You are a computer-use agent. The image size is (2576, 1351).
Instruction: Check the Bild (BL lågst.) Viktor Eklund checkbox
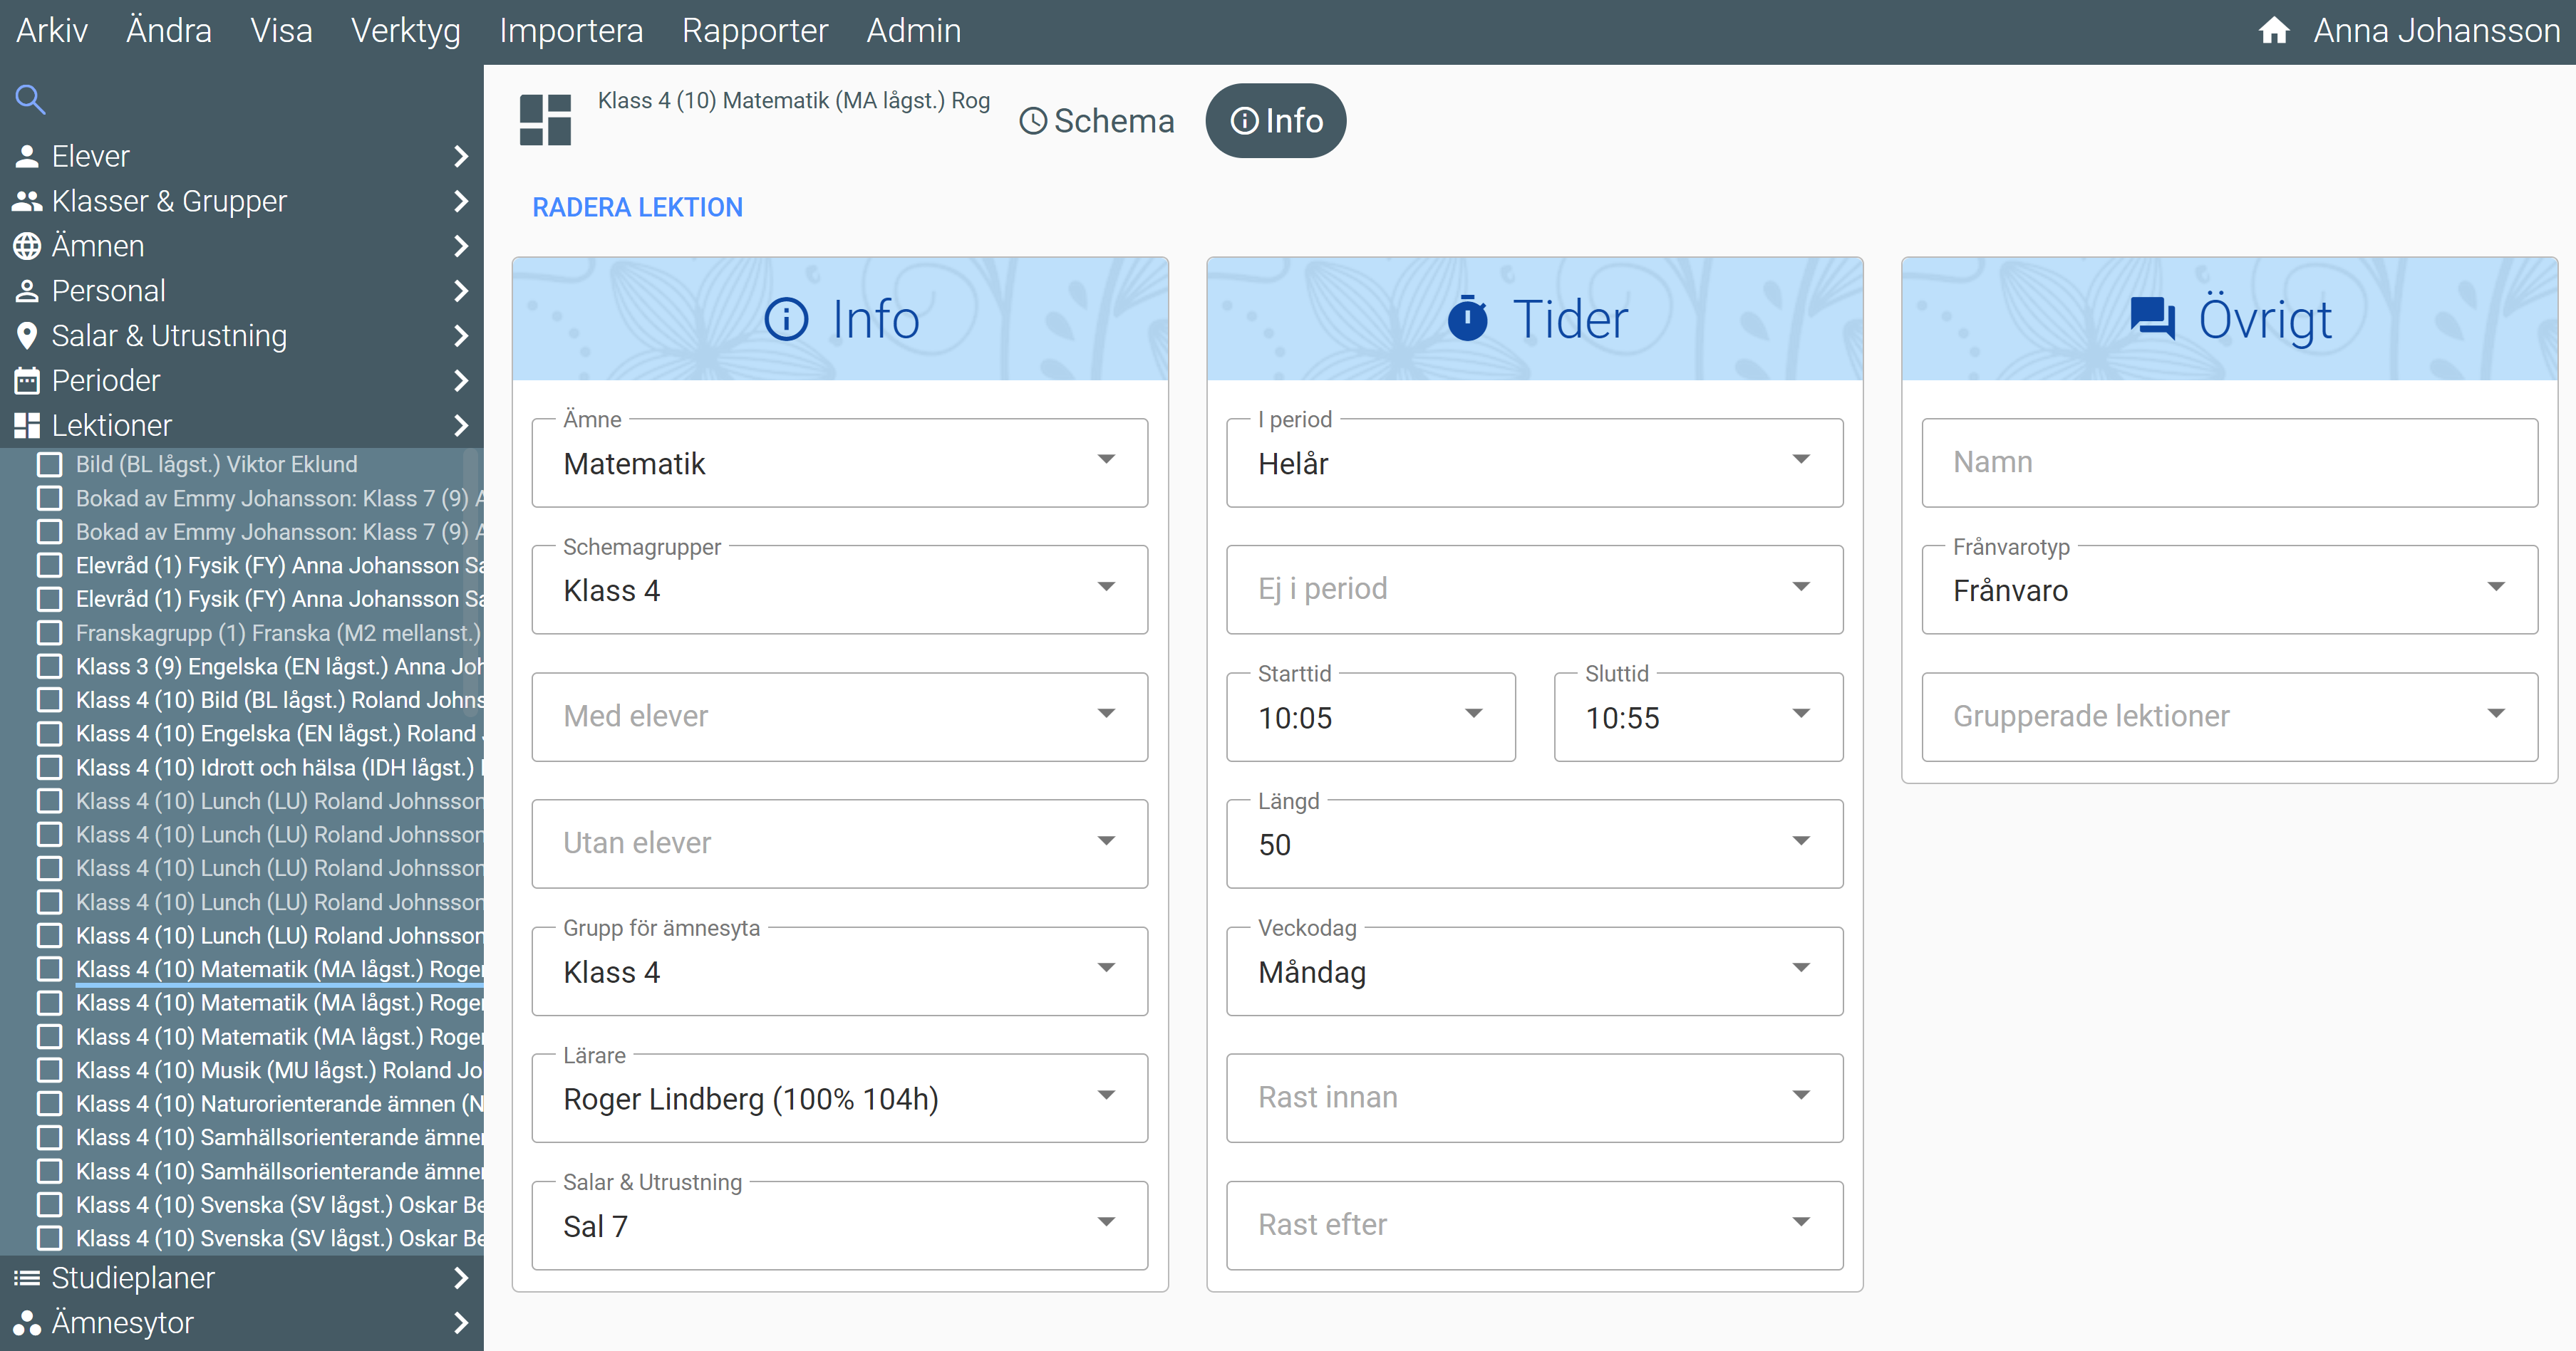point(49,464)
